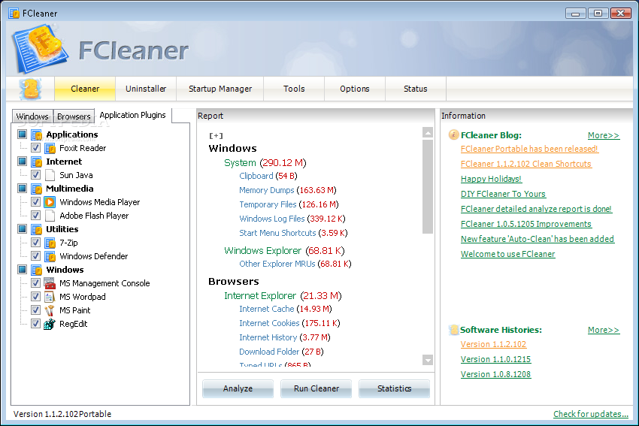Open the 'Happy Holidays!' blog link
The height and width of the screenshot is (426, 639).
[491, 179]
